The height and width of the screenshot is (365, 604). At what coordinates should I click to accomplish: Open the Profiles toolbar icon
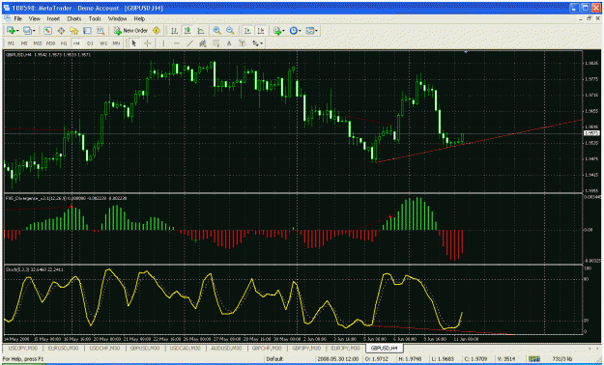coord(27,31)
